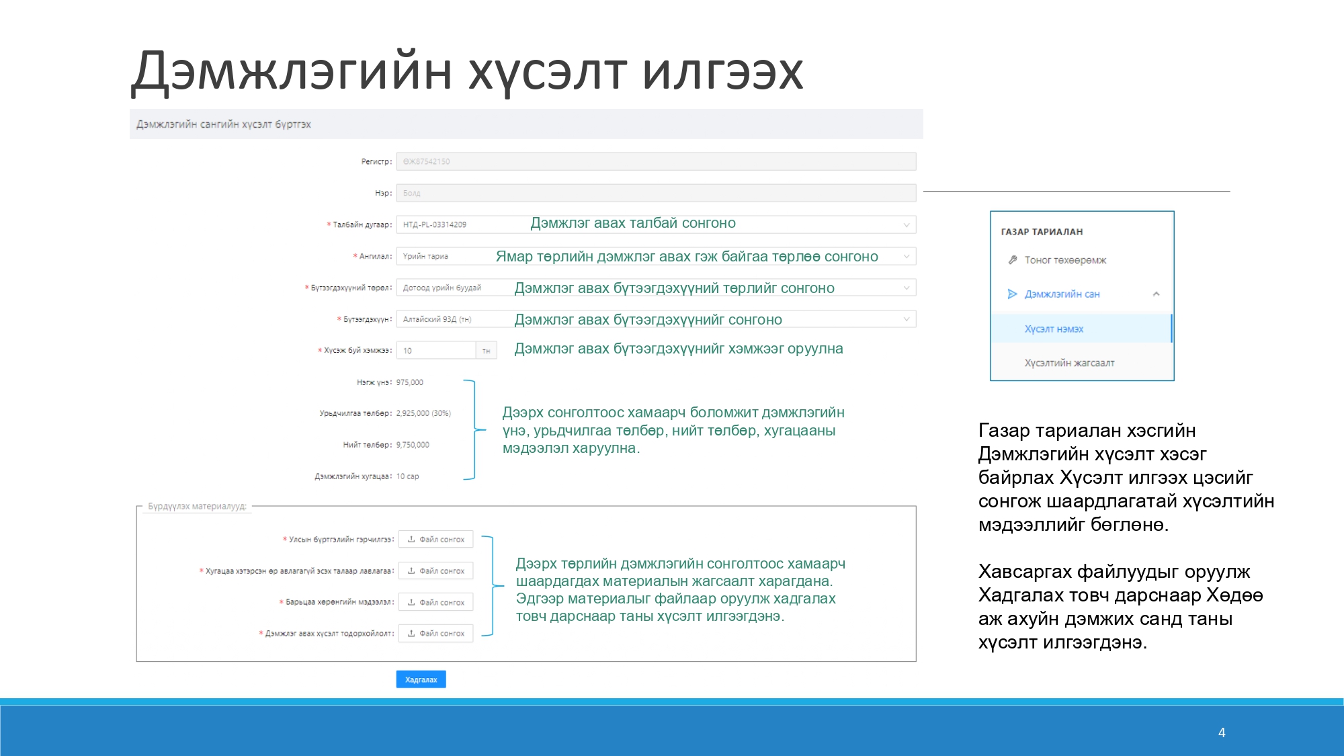Image resolution: width=1344 pixels, height=756 pixels.
Task: Collapse the Дэмжлэгийн сан menu chevron
Action: click(1156, 294)
